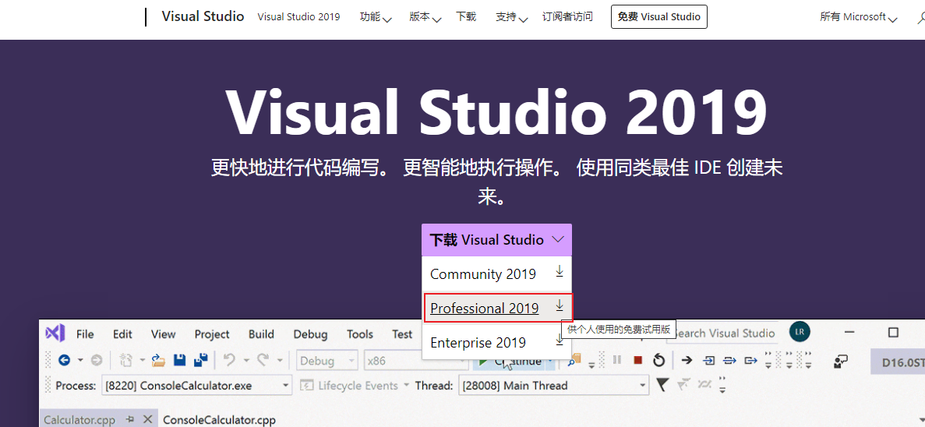This screenshot has width=925, height=427.
Task: Expand the 下载 Visual Studio dropdown button
Action: pyautogui.click(x=496, y=240)
